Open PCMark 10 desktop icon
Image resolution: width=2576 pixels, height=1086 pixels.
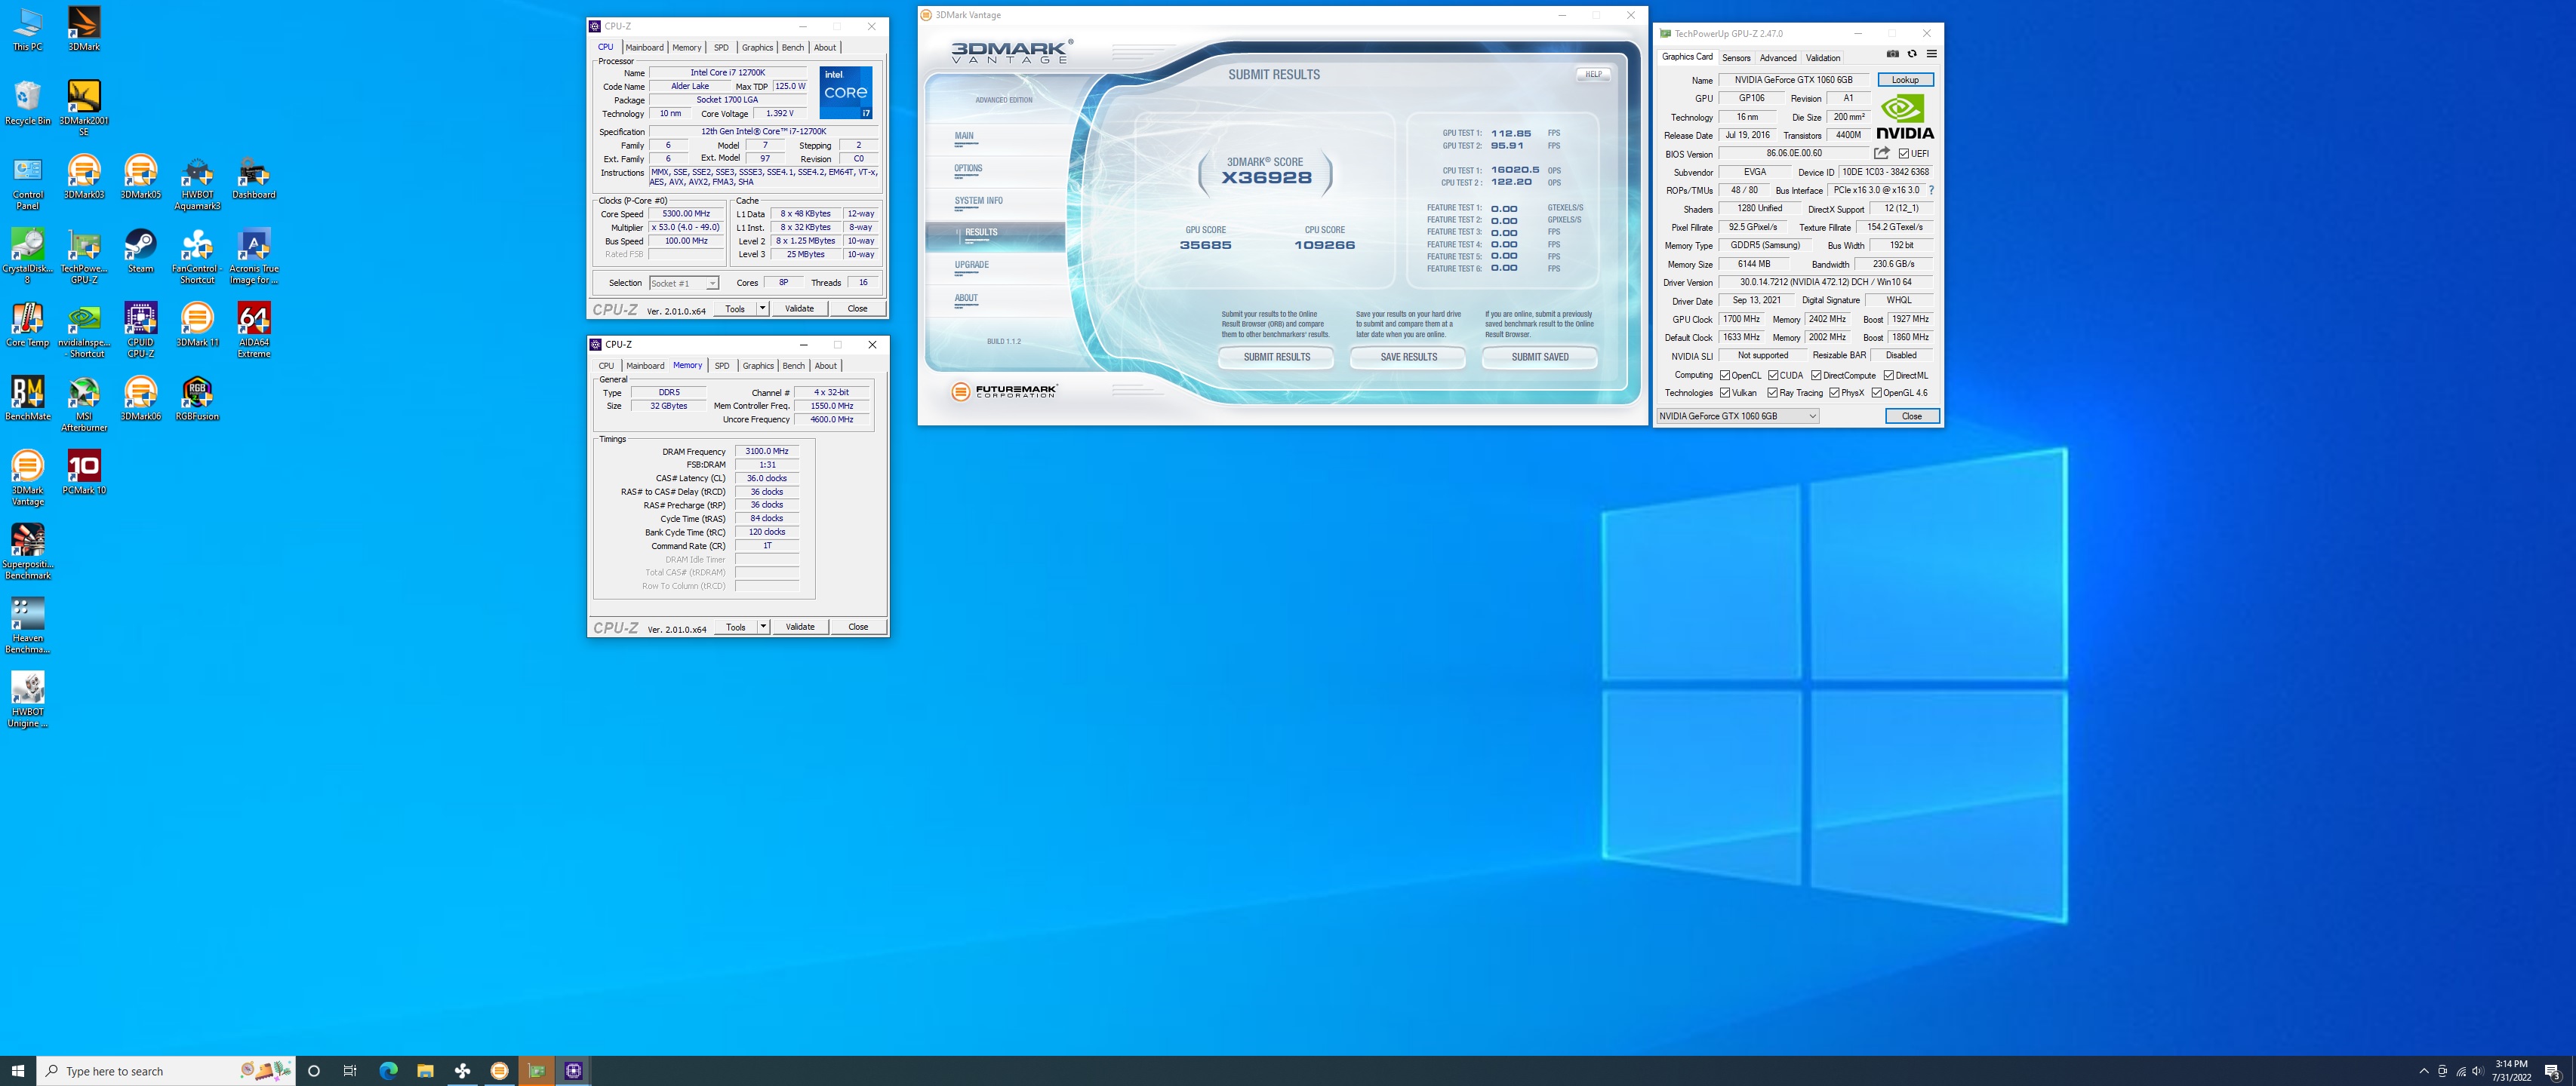(x=84, y=473)
